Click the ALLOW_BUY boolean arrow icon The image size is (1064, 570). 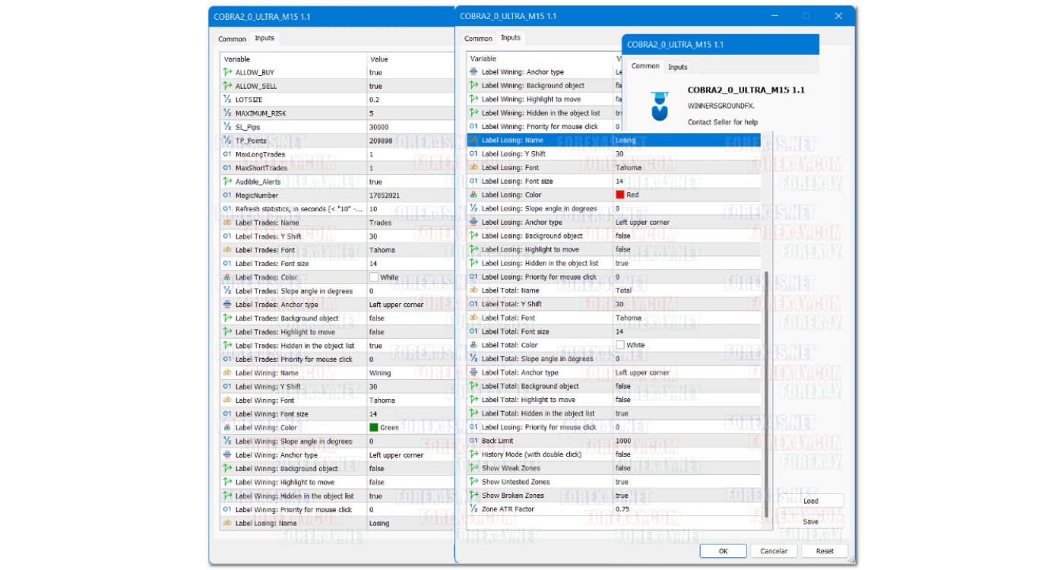(x=227, y=72)
